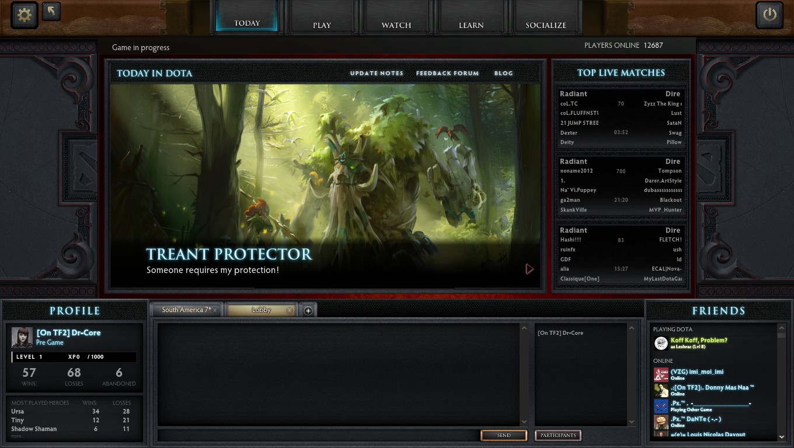Click the avatar of the friend Playing Other Game

pos(661,406)
